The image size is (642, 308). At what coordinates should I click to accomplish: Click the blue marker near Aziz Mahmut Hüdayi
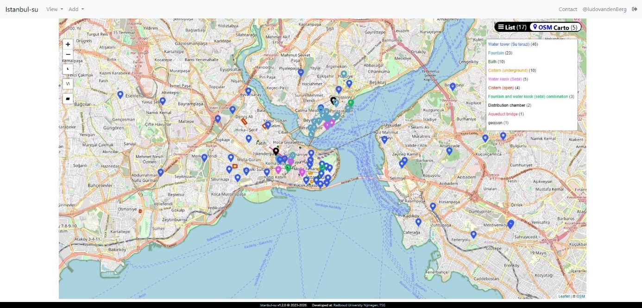point(384,140)
